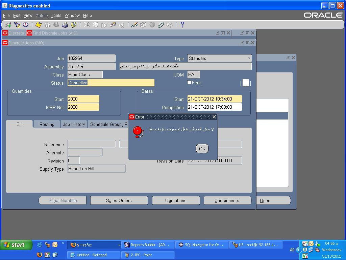Open the Tools menu
This screenshot has height=260, width=346.
(56, 16)
